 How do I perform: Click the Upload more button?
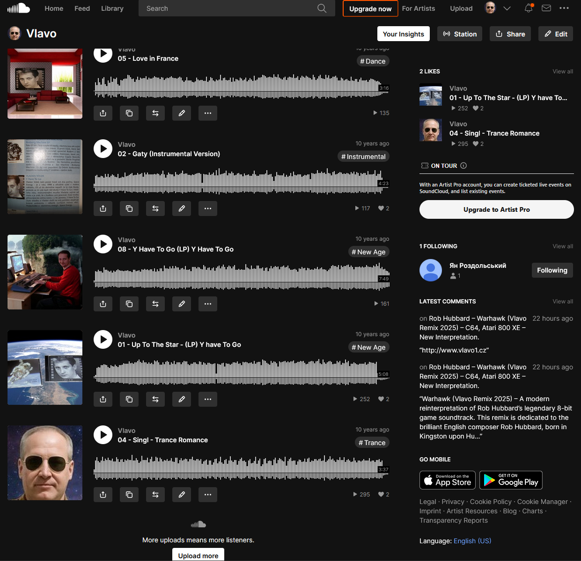point(198,555)
